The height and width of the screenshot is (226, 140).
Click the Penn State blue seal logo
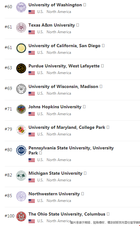point(21,150)
